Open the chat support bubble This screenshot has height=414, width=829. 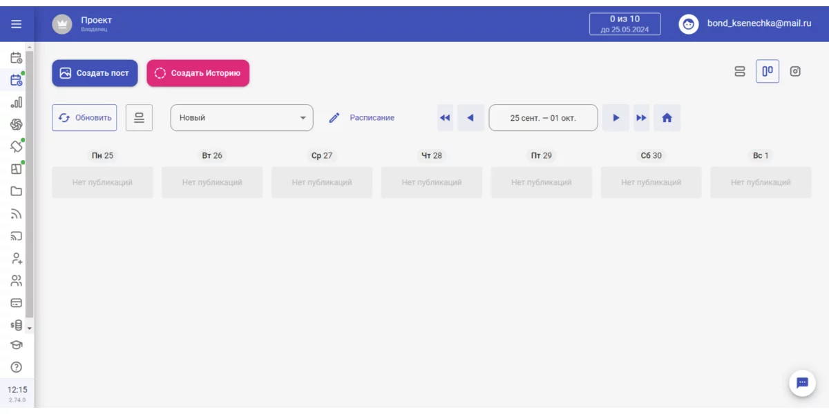click(x=802, y=383)
